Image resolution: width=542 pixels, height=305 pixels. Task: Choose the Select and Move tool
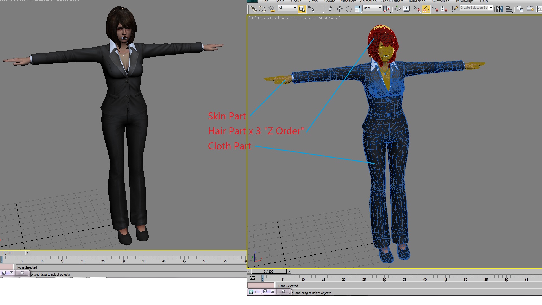(x=340, y=9)
